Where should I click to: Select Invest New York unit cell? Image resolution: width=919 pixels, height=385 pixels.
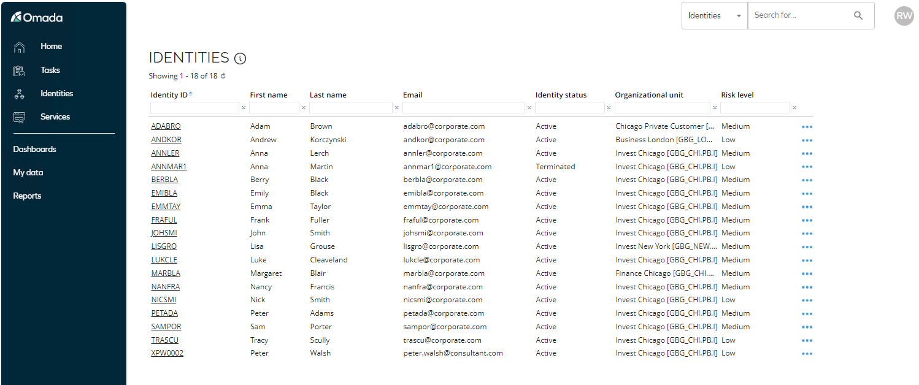click(x=666, y=246)
